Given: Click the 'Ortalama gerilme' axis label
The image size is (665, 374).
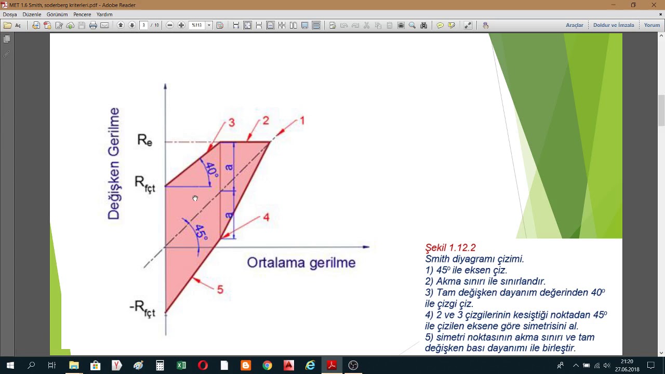Looking at the screenshot, I should click(301, 262).
